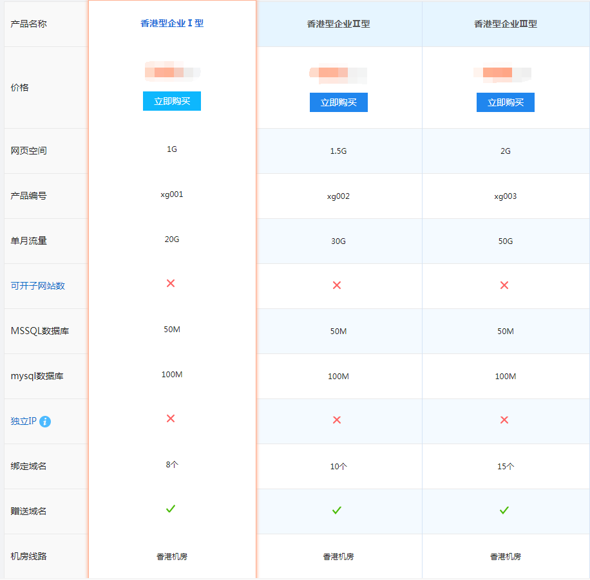Click green check for 赠送域名 in Ⅰ型 column
Image resolution: width=590 pixels, height=580 pixels.
coord(171,509)
